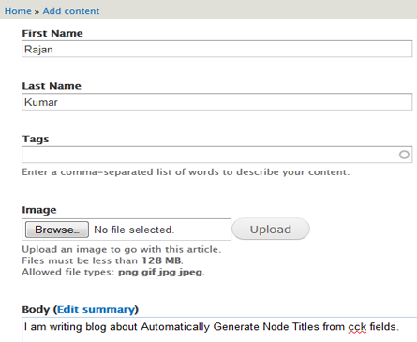Viewport: 417px width, 342px height.
Task: Click the 'No file selected.' text
Action: [134, 230]
